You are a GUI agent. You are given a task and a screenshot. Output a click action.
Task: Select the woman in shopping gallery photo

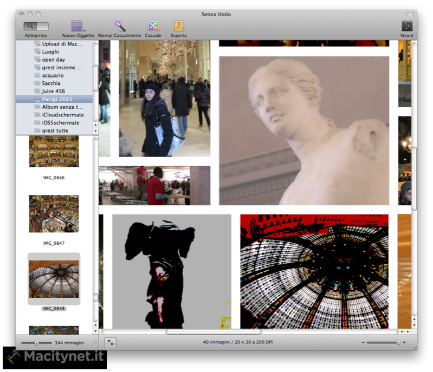tap(165, 99)
